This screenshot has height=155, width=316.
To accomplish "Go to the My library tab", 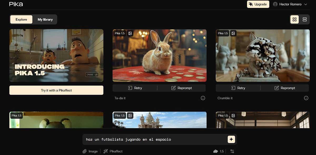I will 45,20.
